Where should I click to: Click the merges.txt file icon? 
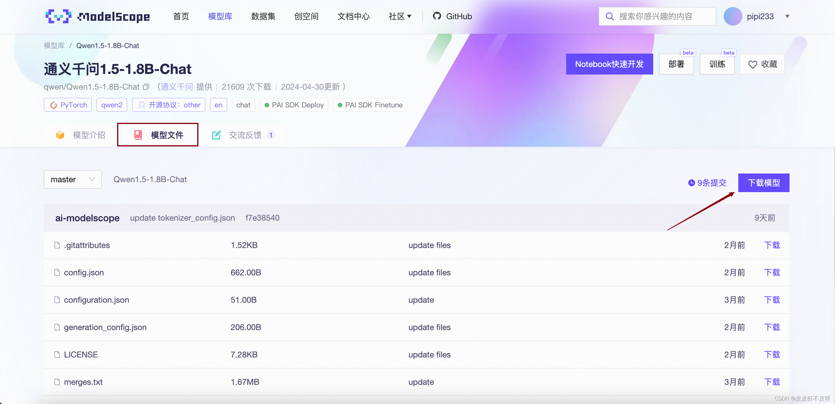[x=57, y=382]
